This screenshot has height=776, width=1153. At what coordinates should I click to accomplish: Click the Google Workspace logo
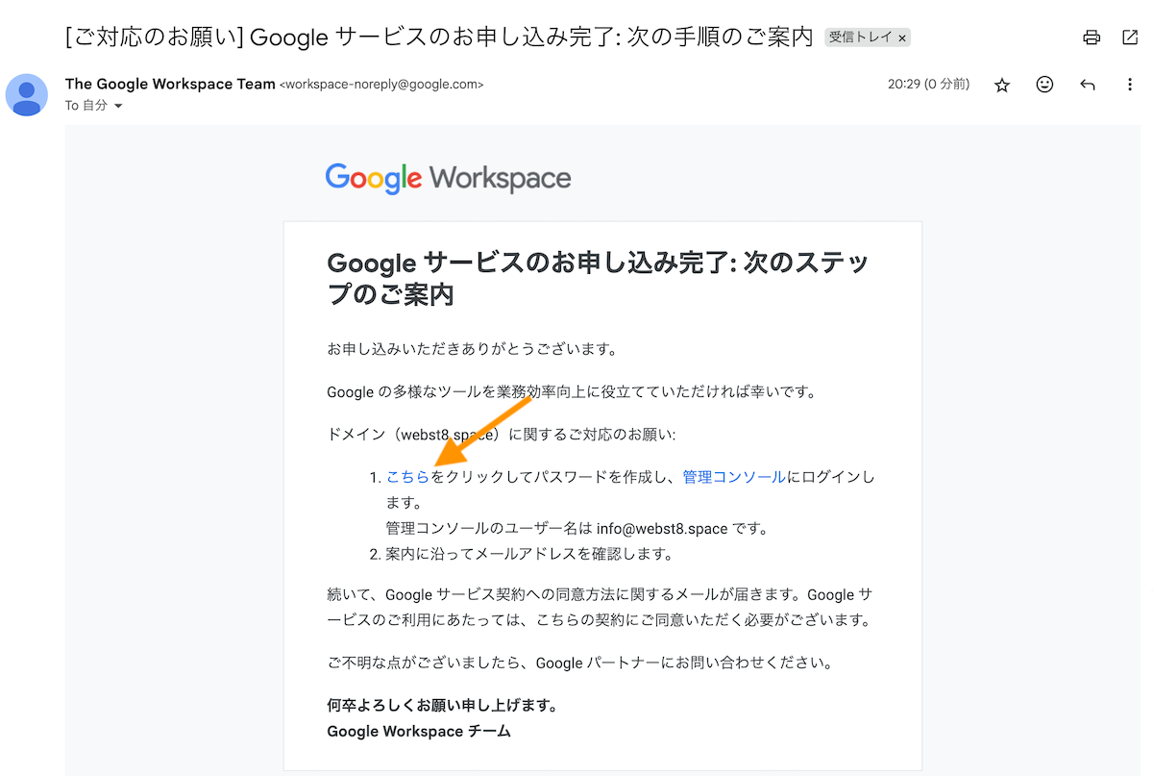[448, 178]
